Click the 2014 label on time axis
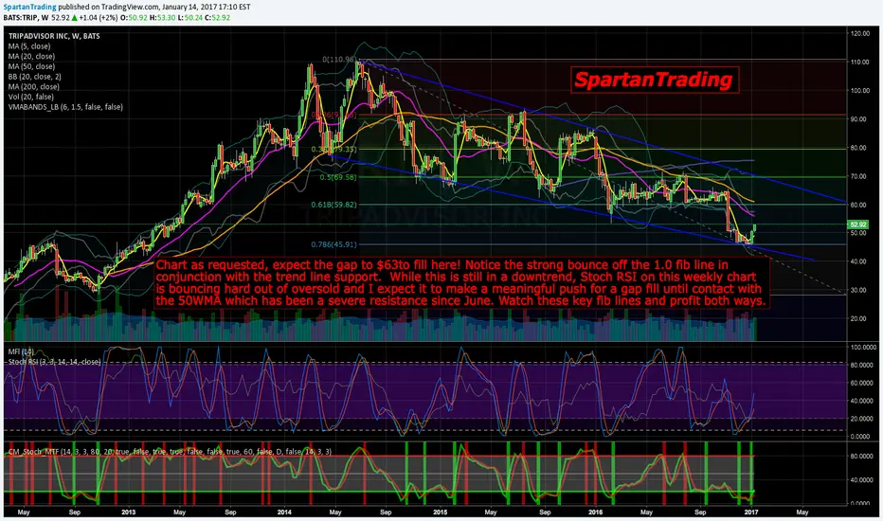This screenshot has width=883, height=521. [x=284, y=512]
